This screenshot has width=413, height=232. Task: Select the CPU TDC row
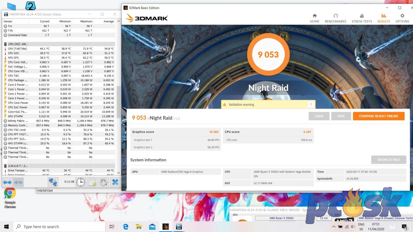[x=59, y=76]
